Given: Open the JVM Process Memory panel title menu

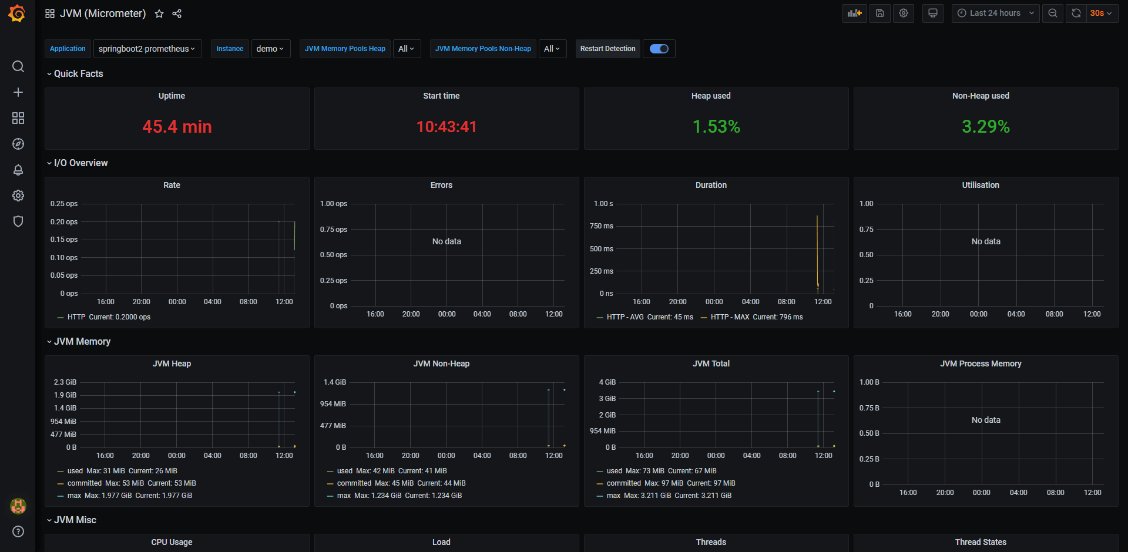Looking at the screenshot, I should 981,363.
